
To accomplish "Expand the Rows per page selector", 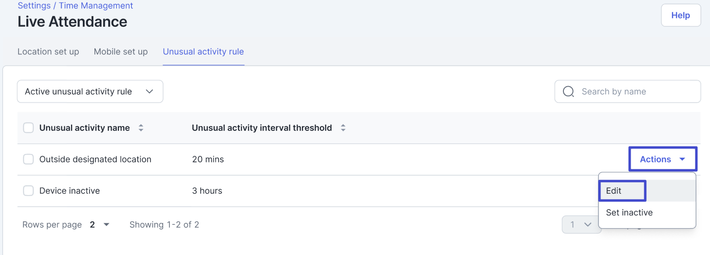I will click(x=100, y=224).
